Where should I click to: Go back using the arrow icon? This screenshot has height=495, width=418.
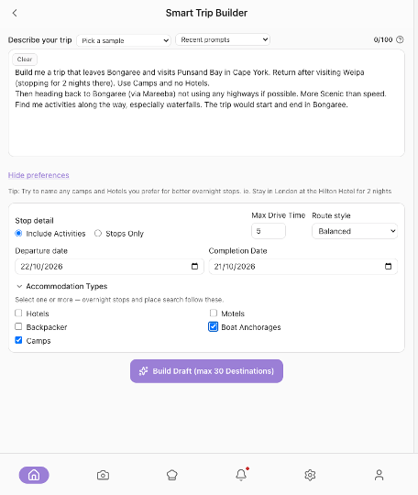(x=15, y=13)
